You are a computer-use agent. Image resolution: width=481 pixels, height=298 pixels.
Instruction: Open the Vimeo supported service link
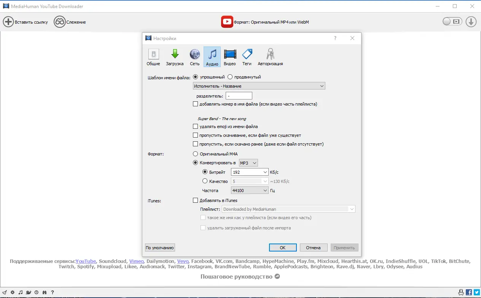[136, 261]
